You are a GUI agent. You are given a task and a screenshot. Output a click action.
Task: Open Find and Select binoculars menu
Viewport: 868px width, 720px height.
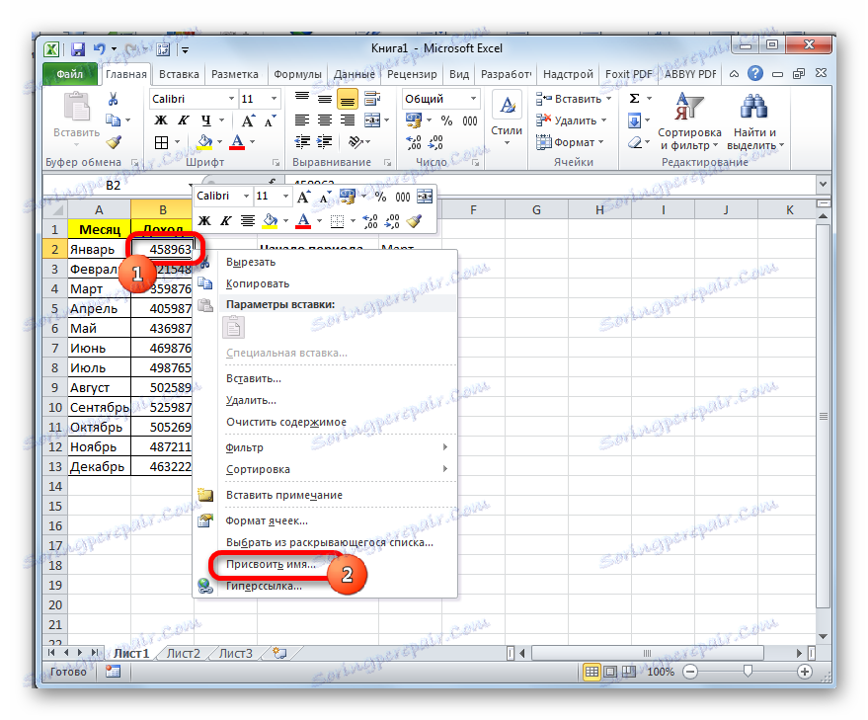(755, 121)
